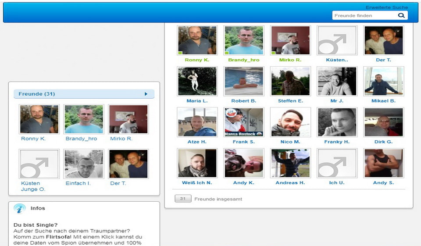421x246 pixels.
Task: Click Ich U. male symbol avatar
Action: pyautogui.click(x=337, y=163)
